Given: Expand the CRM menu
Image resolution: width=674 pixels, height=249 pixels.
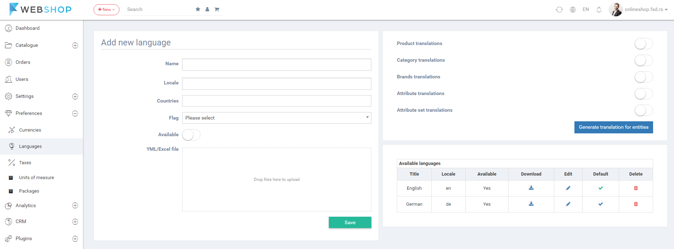Looking at the screenshot, I should coord(75,222).
